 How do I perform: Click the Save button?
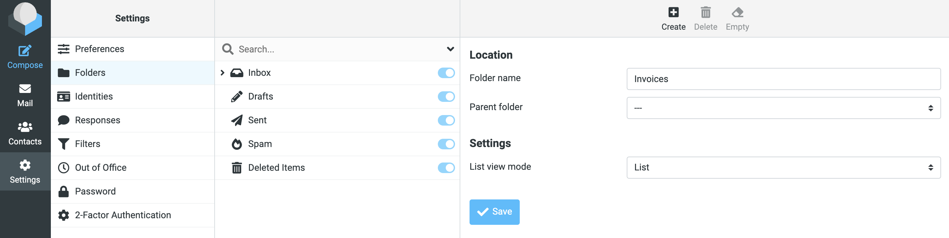pos(494,212)
